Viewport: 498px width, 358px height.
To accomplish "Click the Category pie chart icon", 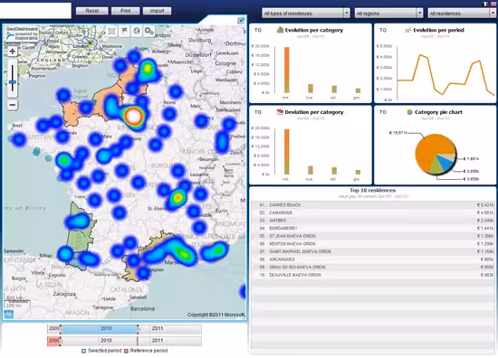I will [409, 112].
